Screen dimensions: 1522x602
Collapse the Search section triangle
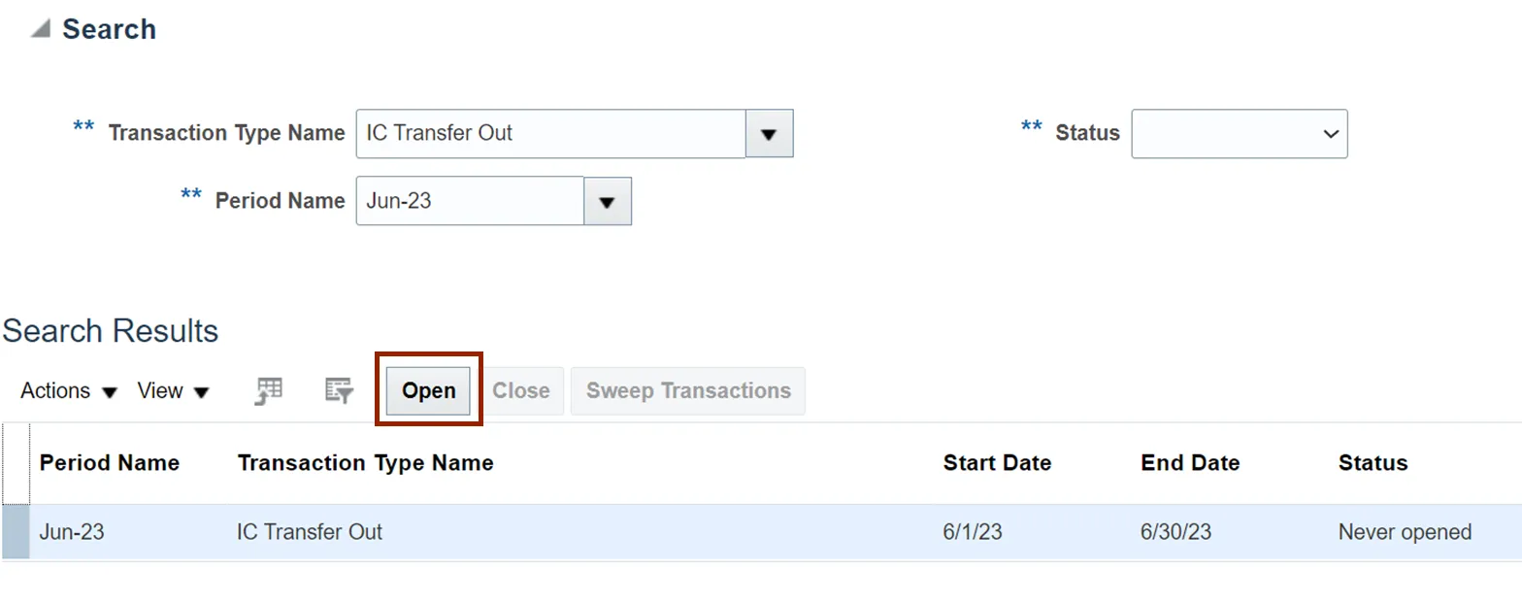point(40,30)
